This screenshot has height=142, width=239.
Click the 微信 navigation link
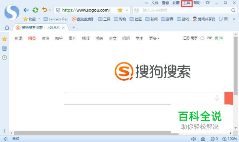(46, 38)
